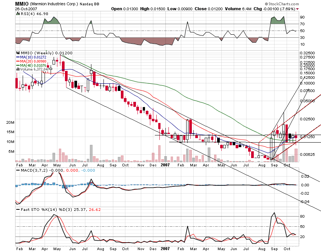Click the green MA(40) legend line

tap(18, 66)
